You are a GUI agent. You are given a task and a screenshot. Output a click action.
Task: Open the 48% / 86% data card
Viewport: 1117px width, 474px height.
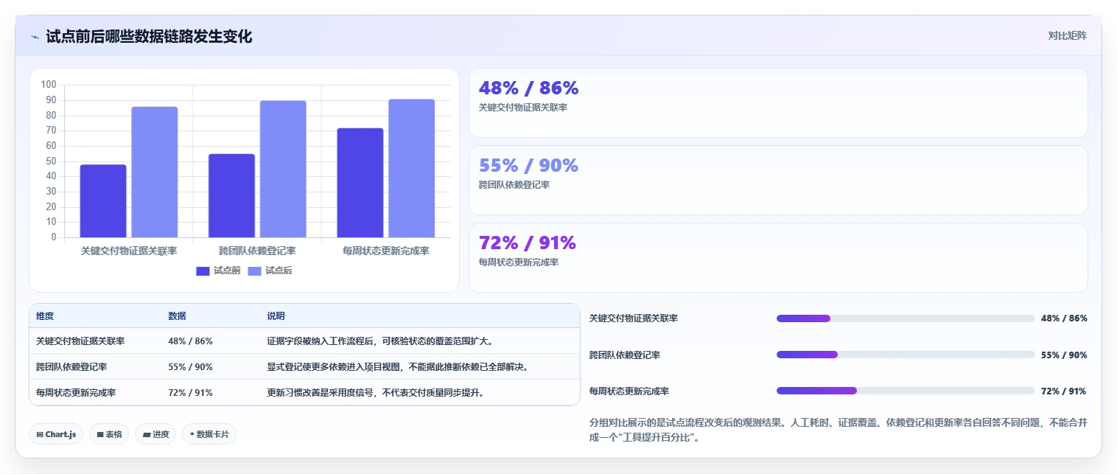pyautogui.click(x=778, y=102)
